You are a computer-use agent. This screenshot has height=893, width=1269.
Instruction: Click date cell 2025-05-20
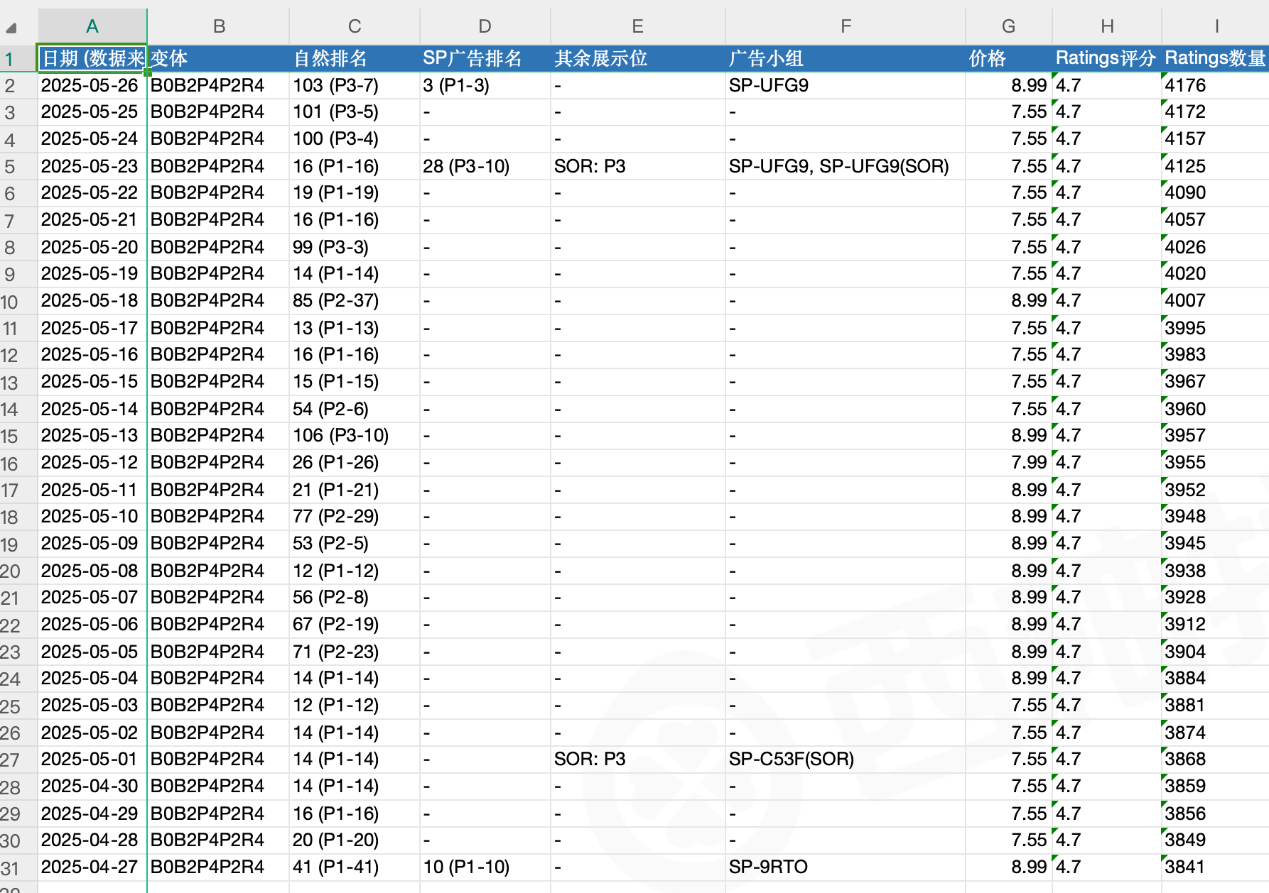(92, 247)
